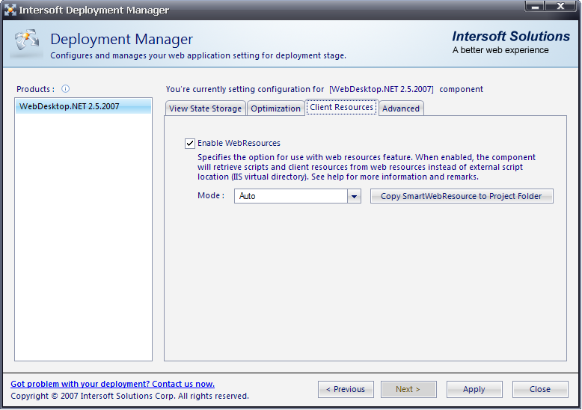Image resolution: width=582 pixels, height=410 pixels.
Task: Toggle the Enable WebResources checkbox
Action: [190, 143]
